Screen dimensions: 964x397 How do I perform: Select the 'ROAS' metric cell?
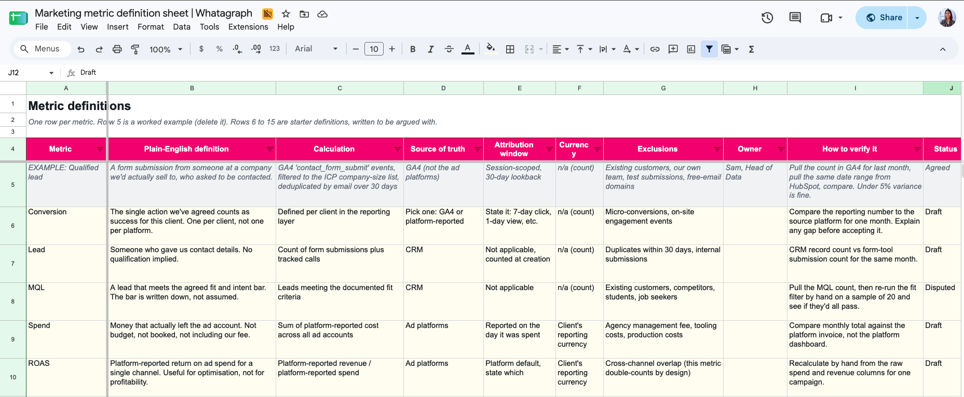[x=66, y=377]
